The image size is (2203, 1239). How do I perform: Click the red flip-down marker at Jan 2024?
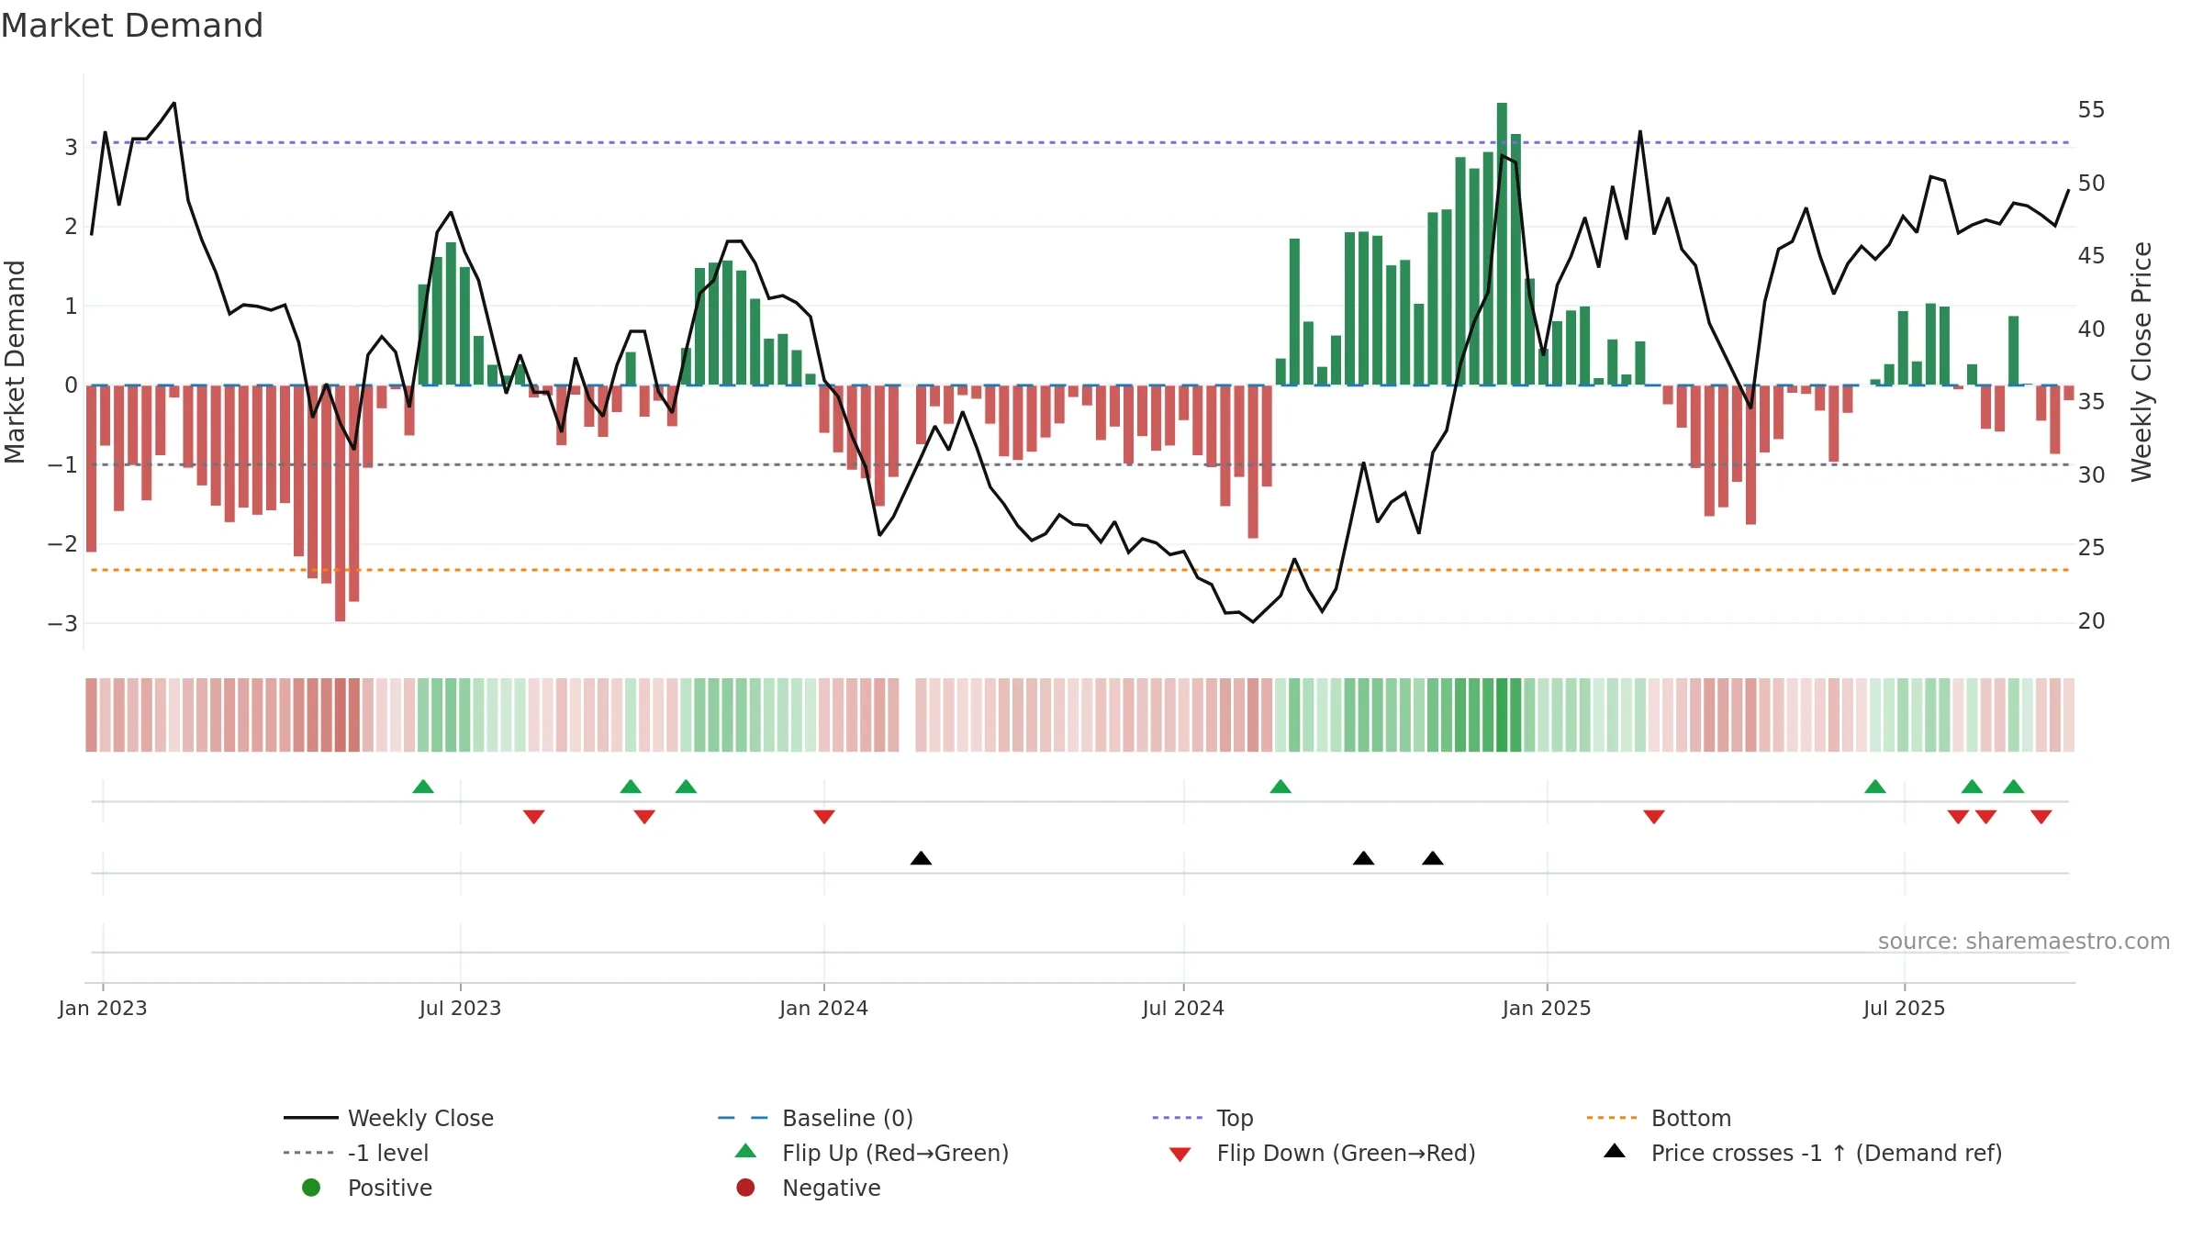pyautogui.click(x=824, y=817)
